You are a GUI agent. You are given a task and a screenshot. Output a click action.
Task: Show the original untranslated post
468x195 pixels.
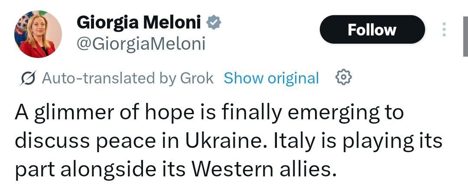(x=271, y=78)
